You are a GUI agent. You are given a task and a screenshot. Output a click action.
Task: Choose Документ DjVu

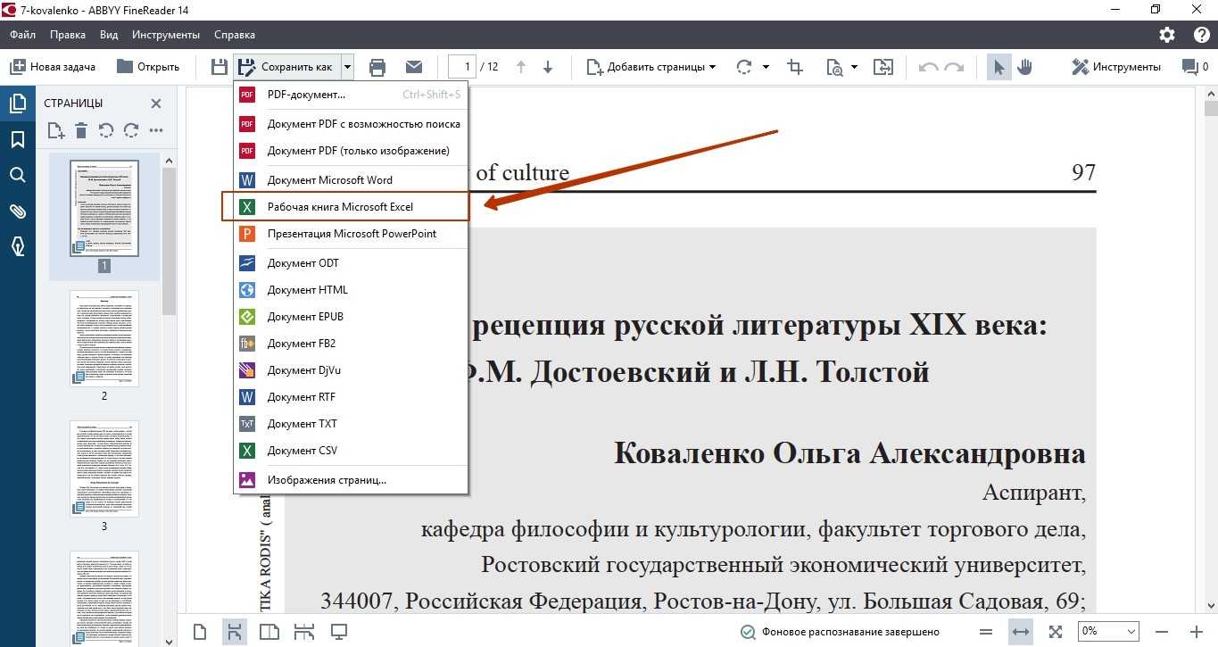click(351, 370)
